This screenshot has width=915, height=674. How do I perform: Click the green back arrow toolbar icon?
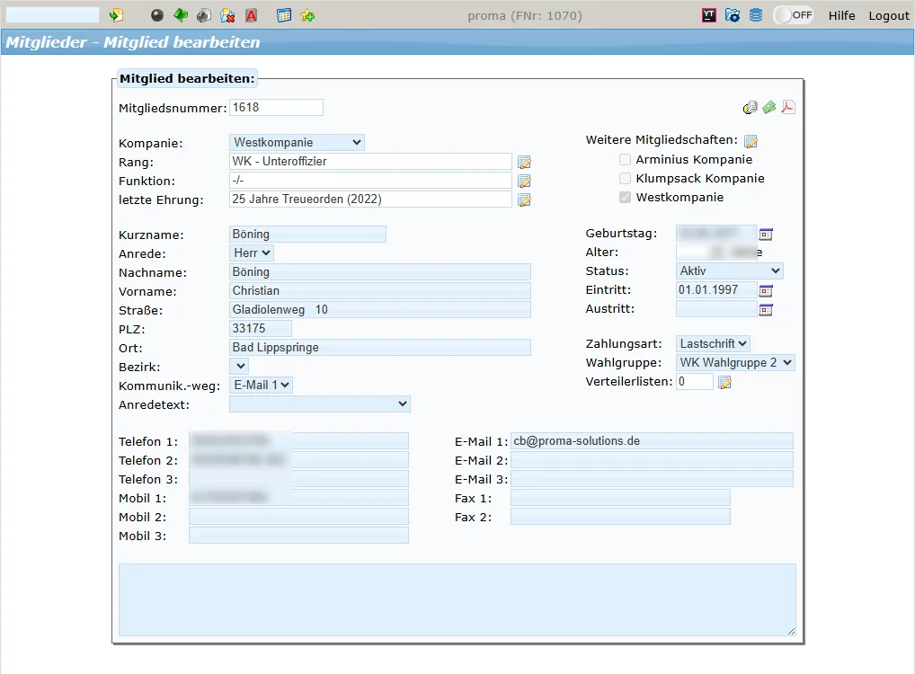point(181,15)
